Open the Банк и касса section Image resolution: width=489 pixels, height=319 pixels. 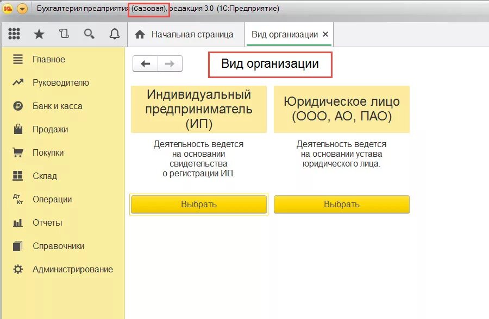58,106
